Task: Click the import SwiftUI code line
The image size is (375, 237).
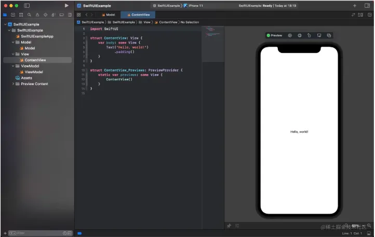Action: (x=104, y=29)
